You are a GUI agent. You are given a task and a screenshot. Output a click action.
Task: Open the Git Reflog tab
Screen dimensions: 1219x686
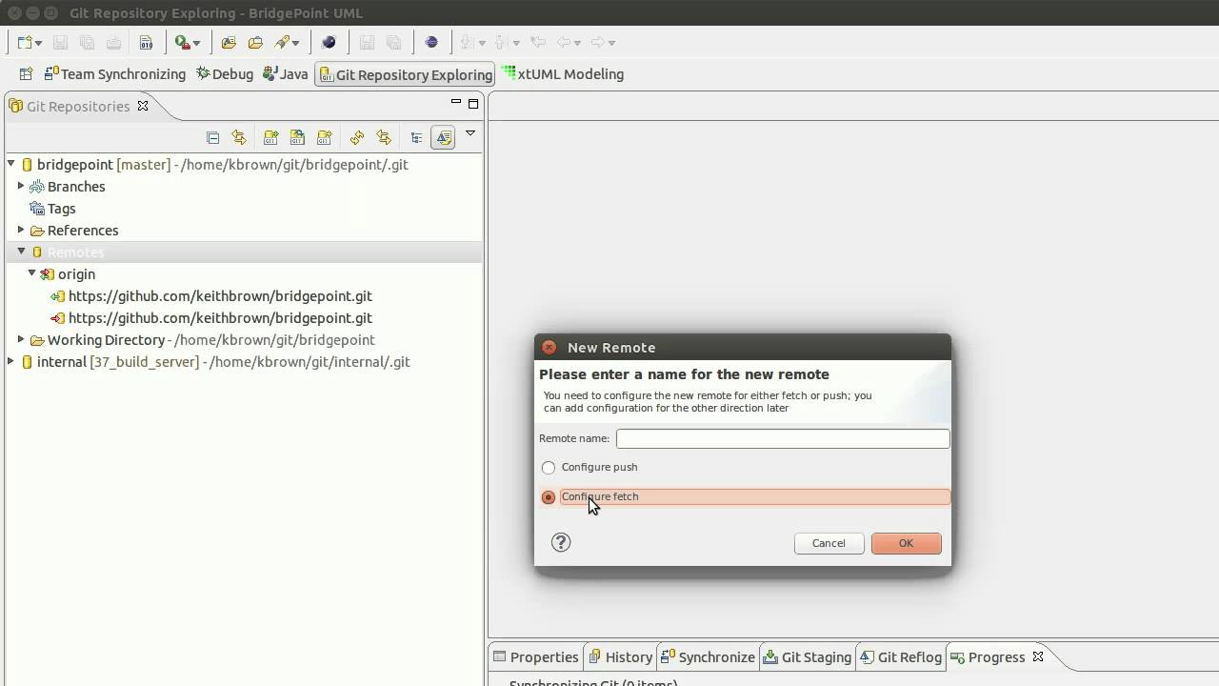point(901,657)
